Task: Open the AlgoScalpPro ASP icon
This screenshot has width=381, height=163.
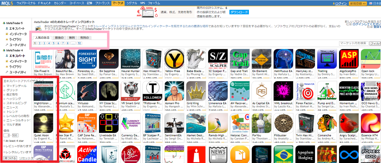Action: click(349, 59)
